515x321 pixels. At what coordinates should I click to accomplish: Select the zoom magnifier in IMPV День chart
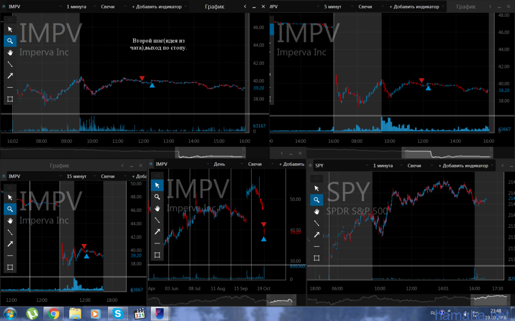click(157, 197)
